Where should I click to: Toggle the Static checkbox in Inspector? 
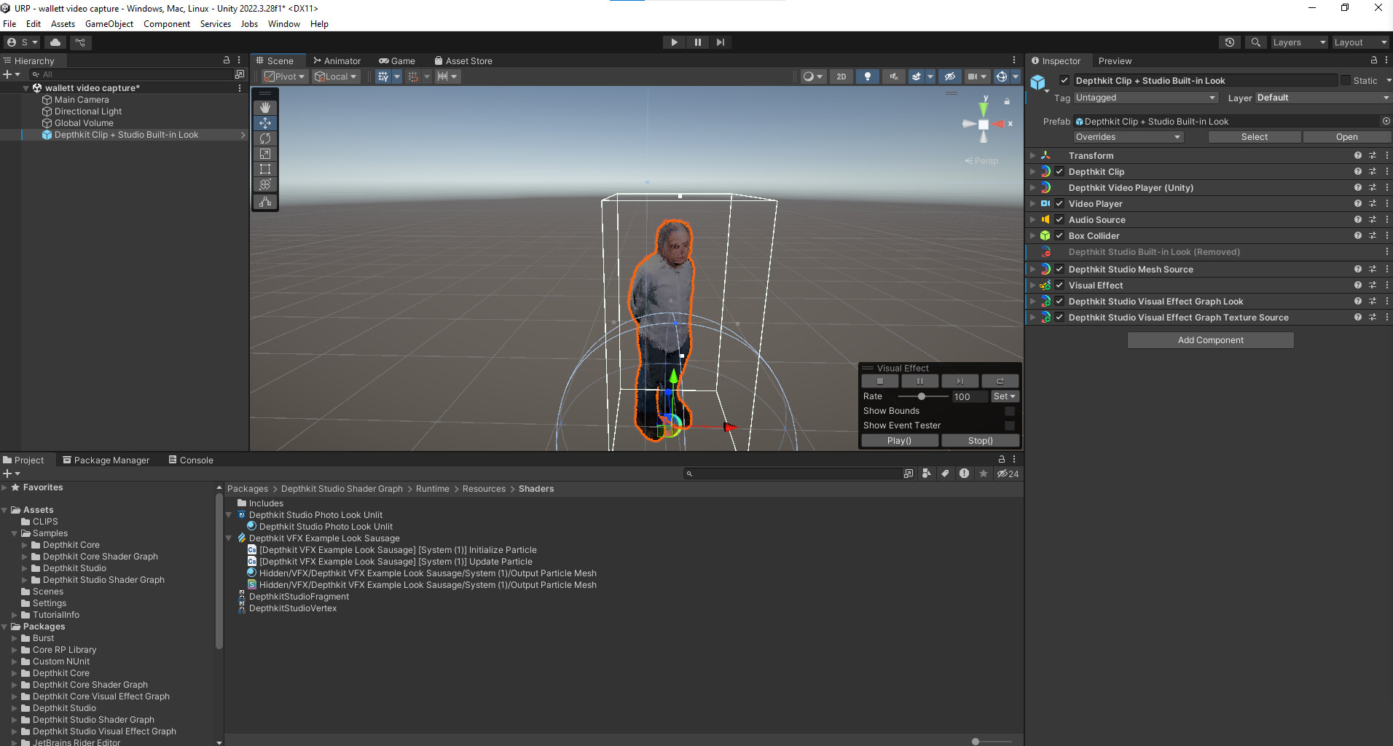point(1346,81)
